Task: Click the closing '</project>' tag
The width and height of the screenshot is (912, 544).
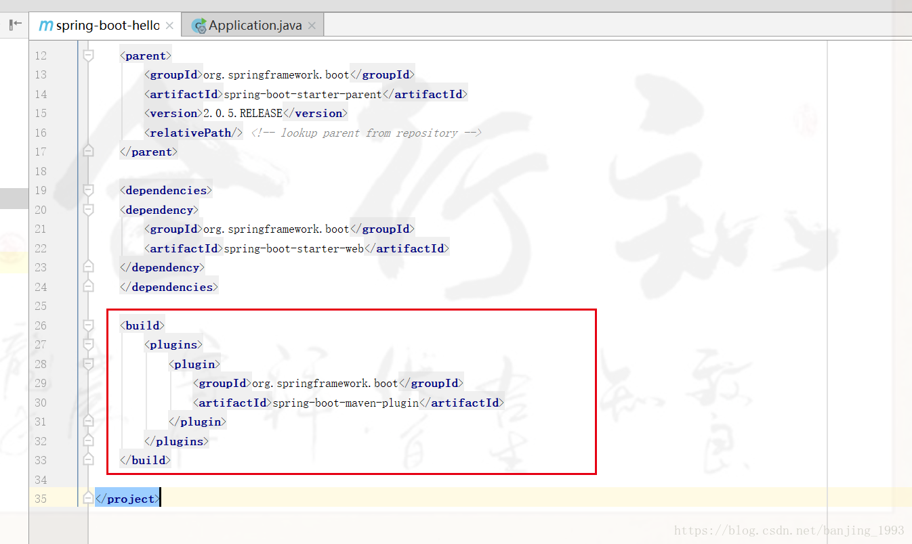Action: pyautogui.click(x=127, y=499)
